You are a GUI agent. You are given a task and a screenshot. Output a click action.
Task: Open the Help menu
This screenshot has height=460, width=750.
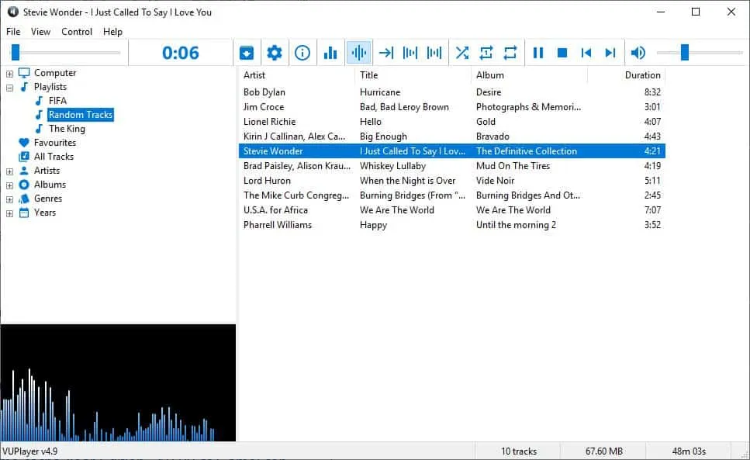(x=113, y=32)
